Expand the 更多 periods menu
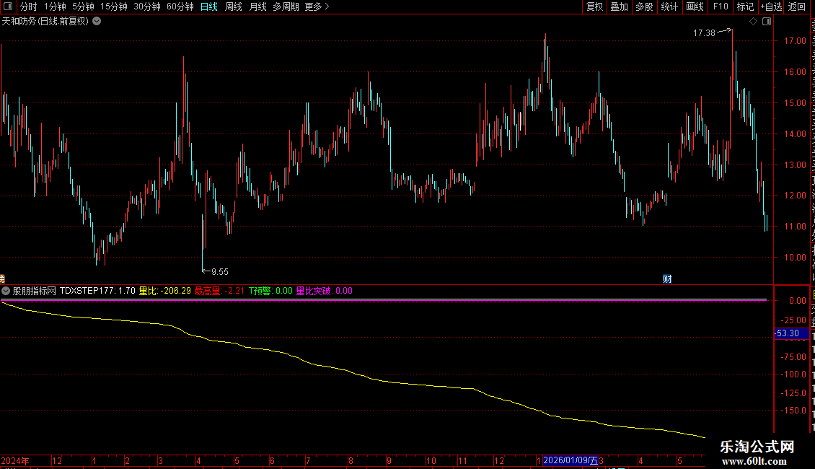Viewport: 815px width, 469px height. [317, 6]
